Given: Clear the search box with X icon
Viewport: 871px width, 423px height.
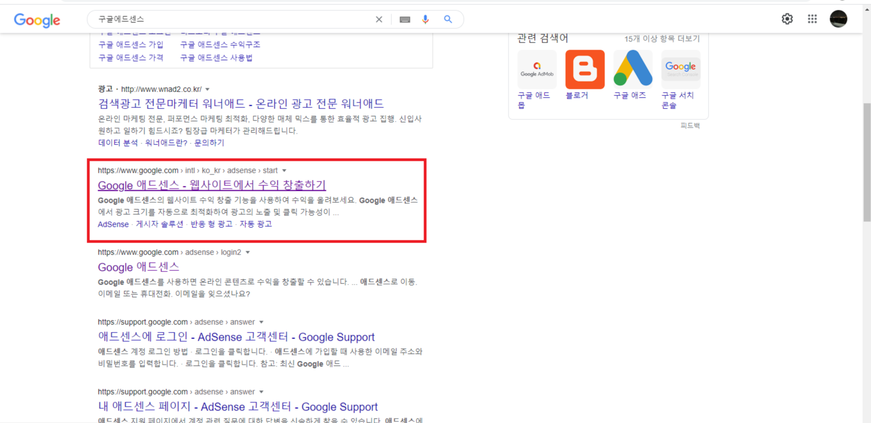Looking at the screenshot, I should point(379,20).
